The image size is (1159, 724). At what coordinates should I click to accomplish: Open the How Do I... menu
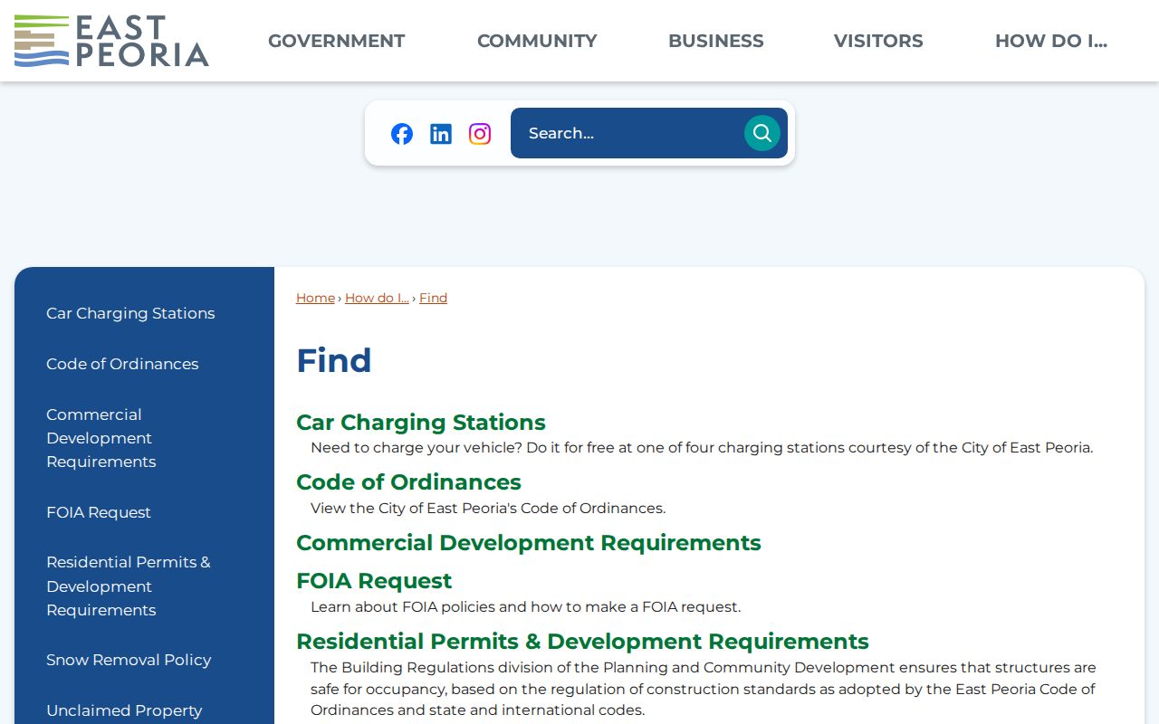coord(1051,41)
